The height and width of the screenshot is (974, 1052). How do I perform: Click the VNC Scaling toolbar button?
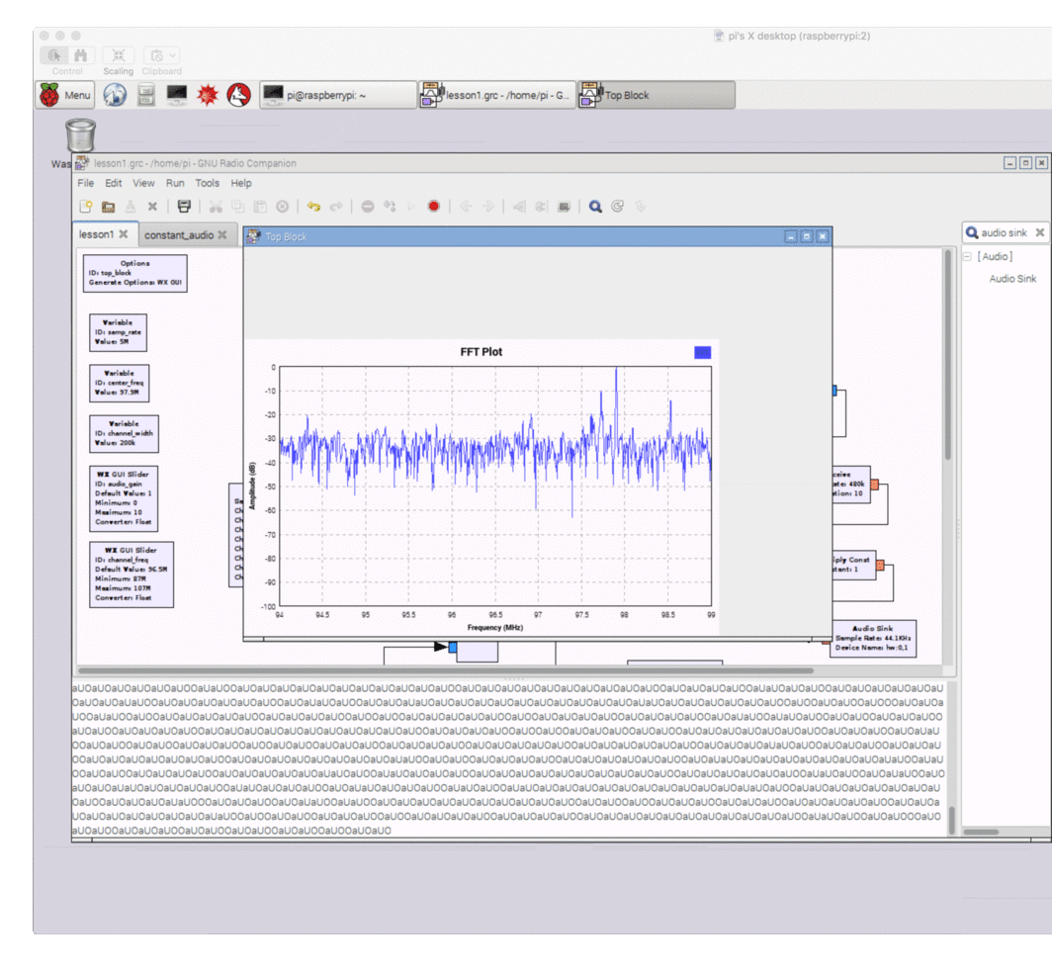118,61
